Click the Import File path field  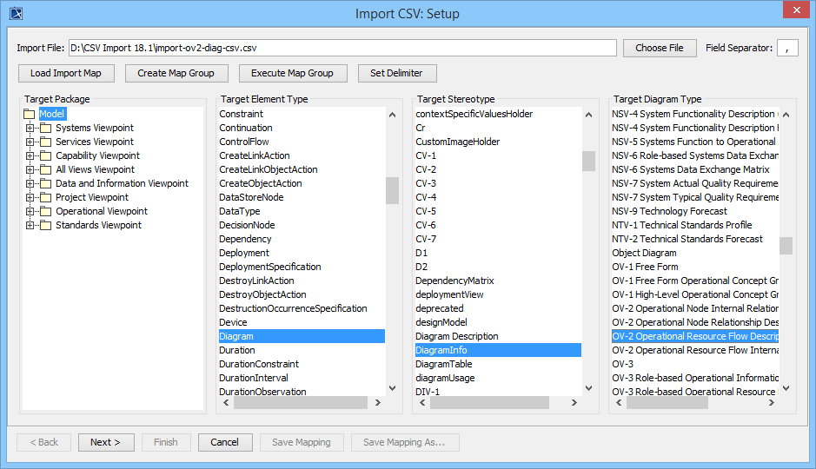[342, 48]
